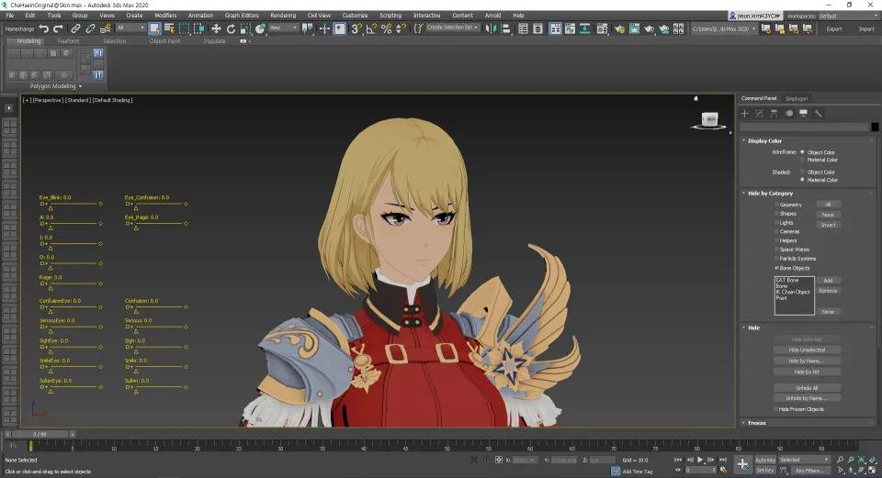The image size is (882, 478).
Task: Click Hide Unselected button
Action: 807,350
